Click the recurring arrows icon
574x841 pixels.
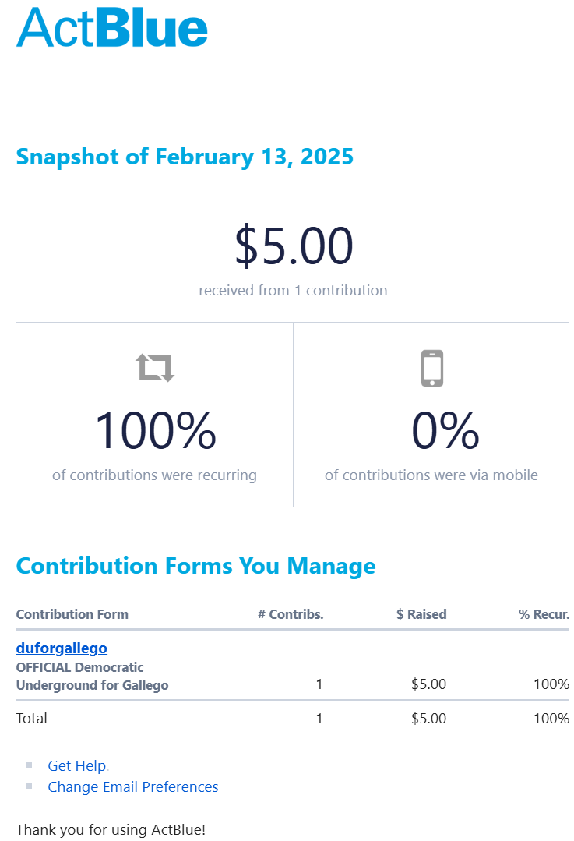(x=155, y=367)
